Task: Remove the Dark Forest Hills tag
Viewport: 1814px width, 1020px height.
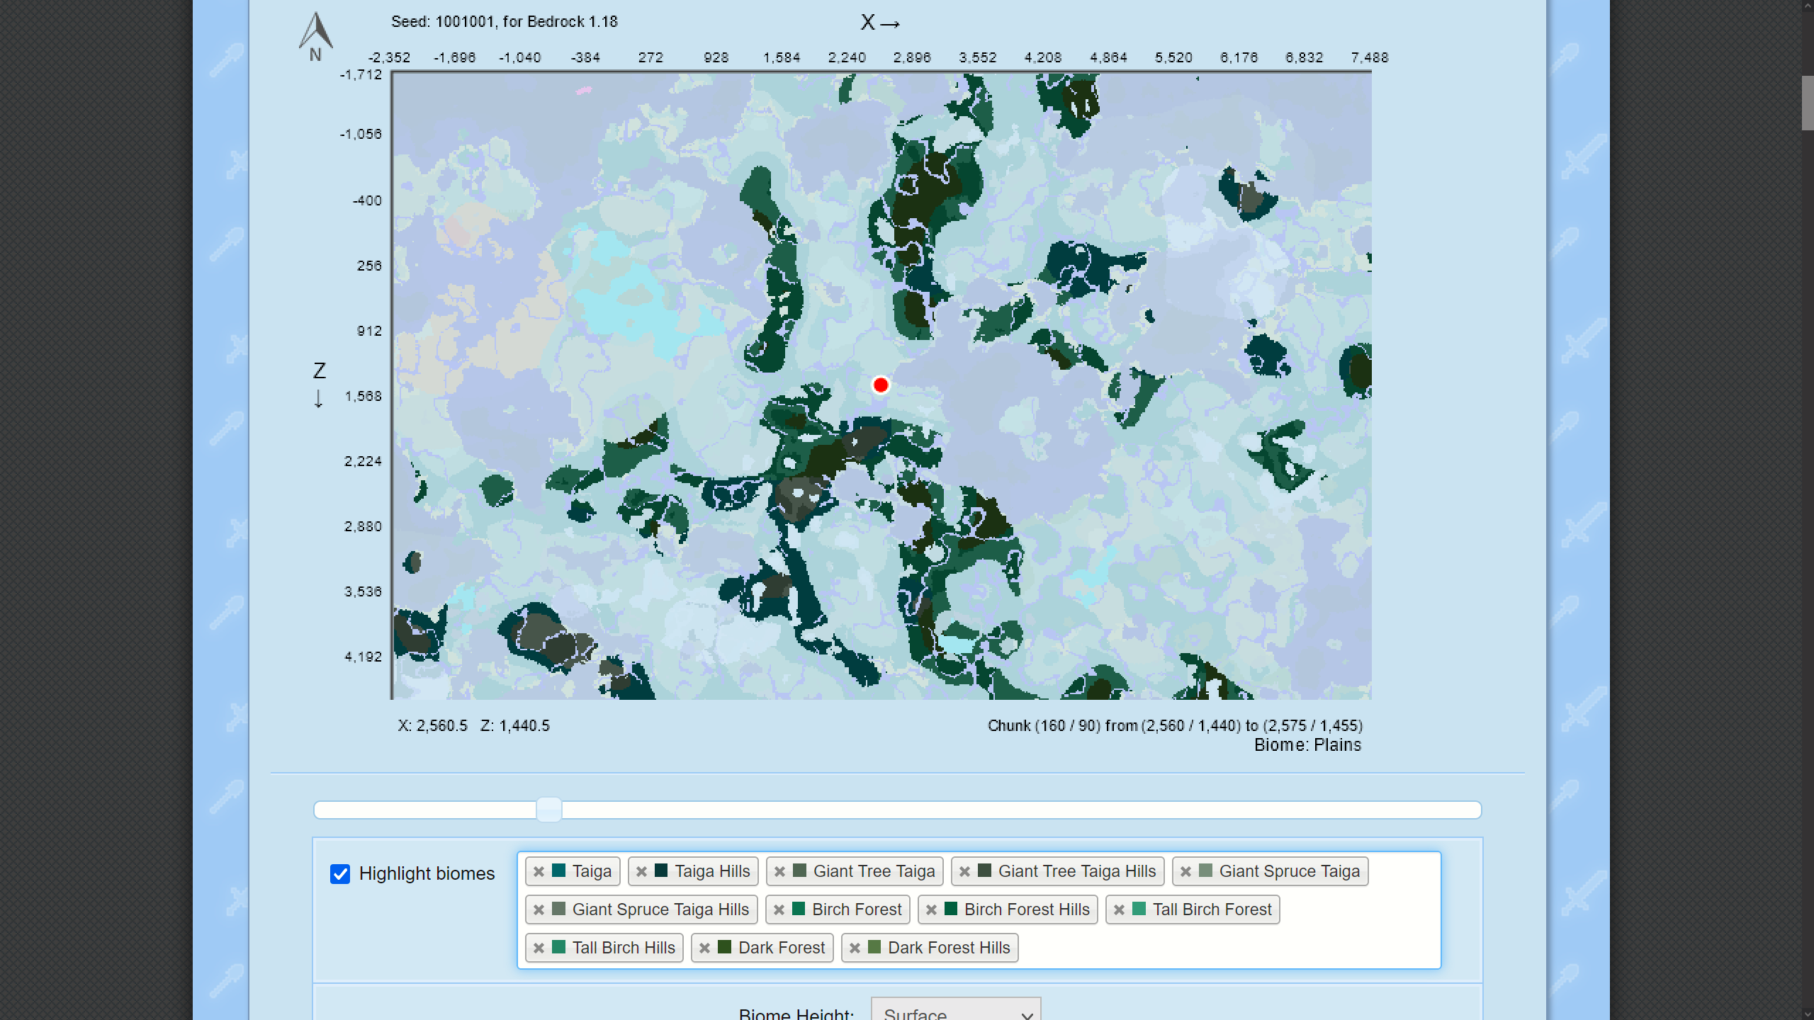Action: 855,948
